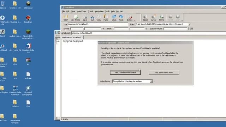Select the cbro folder on desktop
This screenshot has width=226, height=127.
coord(15,61)
